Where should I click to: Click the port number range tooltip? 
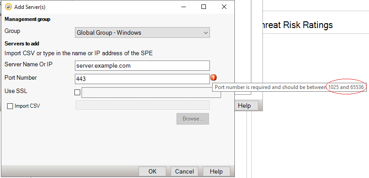pyautogui.click(x=290, y=87)
